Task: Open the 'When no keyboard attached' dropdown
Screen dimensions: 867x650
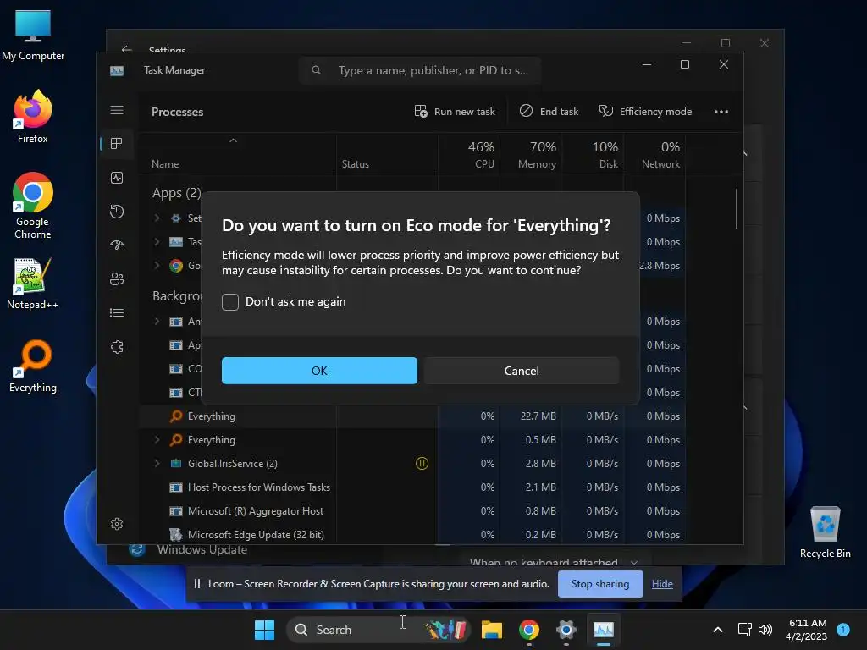Action: coord(554,562)
